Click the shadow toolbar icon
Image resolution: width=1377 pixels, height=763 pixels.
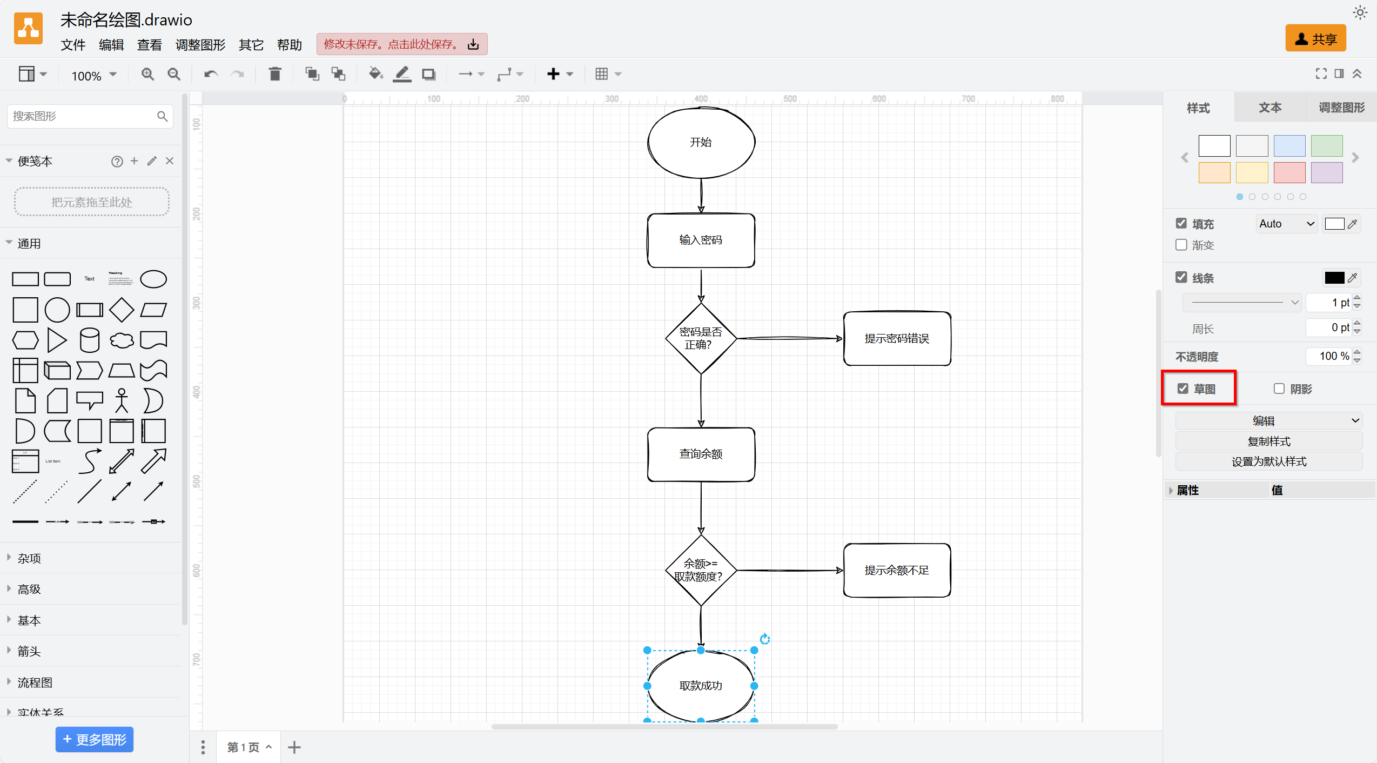428,74
